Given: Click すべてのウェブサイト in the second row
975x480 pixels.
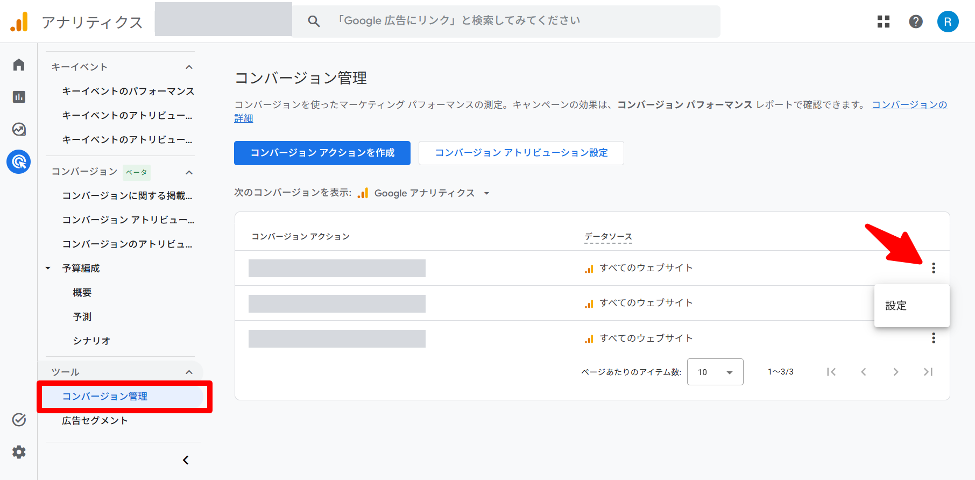Looking at the screenshot, I should click(x=646, y=303).
